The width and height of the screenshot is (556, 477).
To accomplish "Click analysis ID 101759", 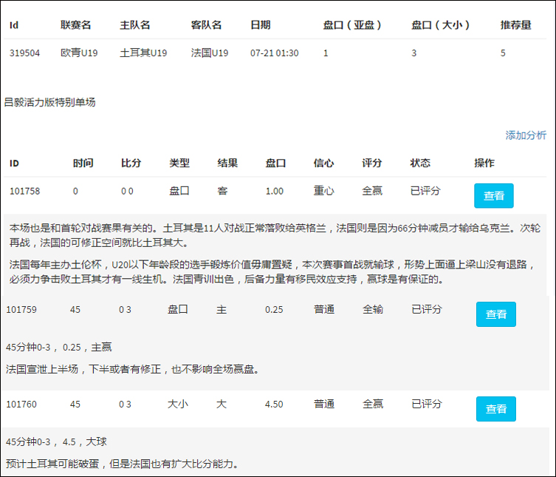I will pos(21,309).
